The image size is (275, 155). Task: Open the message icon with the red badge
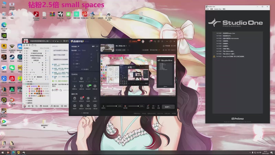click(151, 41)
